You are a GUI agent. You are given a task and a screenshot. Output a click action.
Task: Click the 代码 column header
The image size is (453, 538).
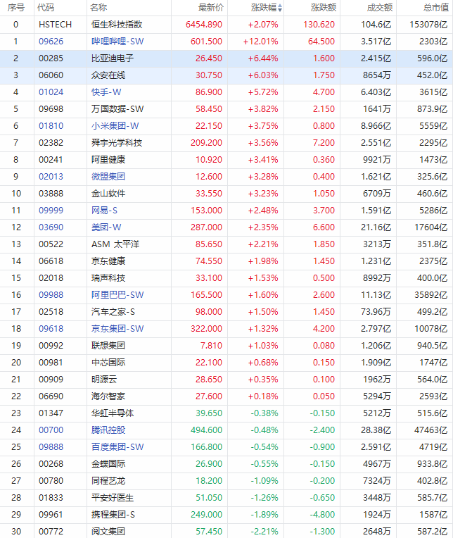(x=46, y=8)
